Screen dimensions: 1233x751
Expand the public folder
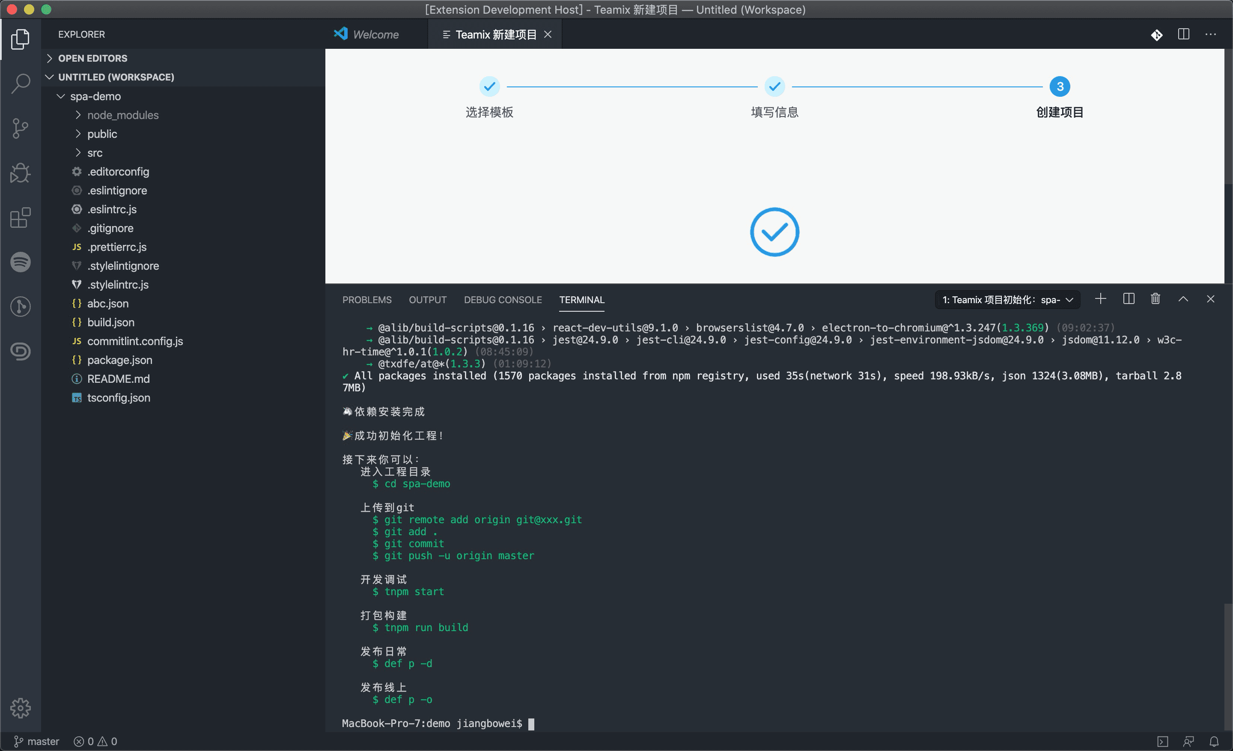point(183,134)
